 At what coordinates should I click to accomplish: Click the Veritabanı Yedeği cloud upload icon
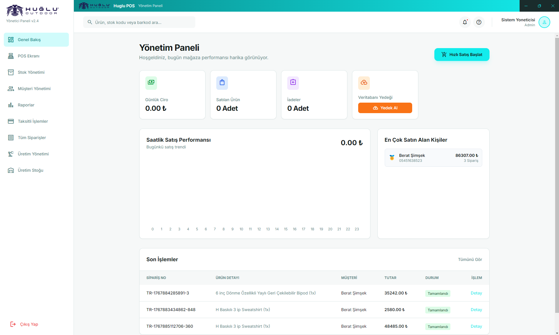[x=364, y=83]
